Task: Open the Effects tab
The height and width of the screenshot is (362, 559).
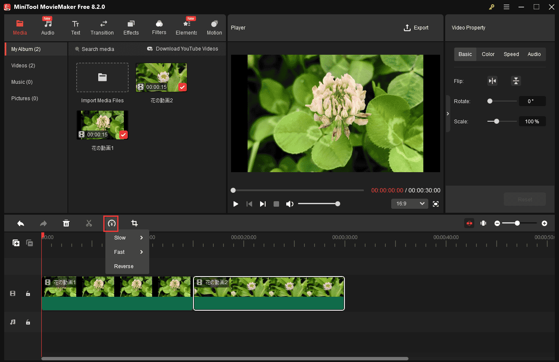Action: point(131,28)
